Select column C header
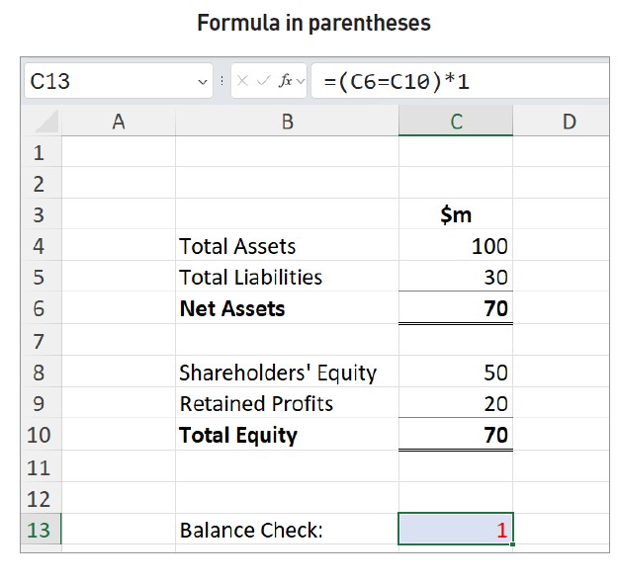618x582 pixels. click(456, 122)
